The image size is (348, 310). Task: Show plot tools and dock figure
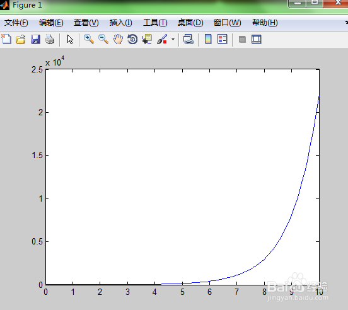257,39
